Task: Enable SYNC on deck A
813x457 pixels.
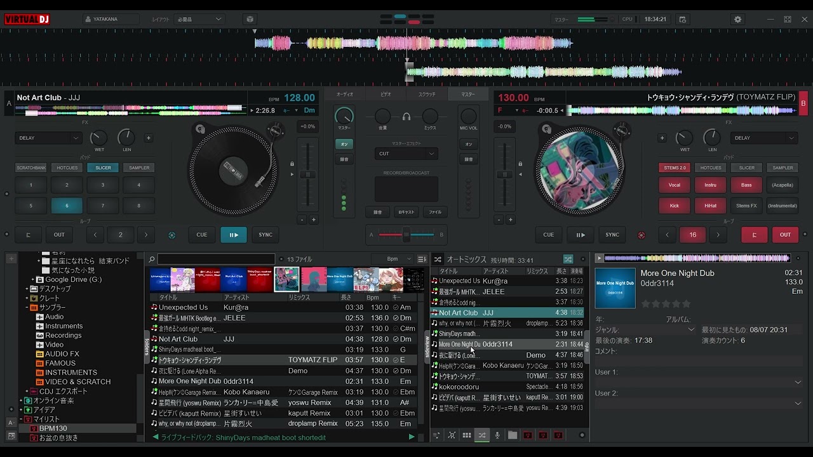Action: click(265, 235)
